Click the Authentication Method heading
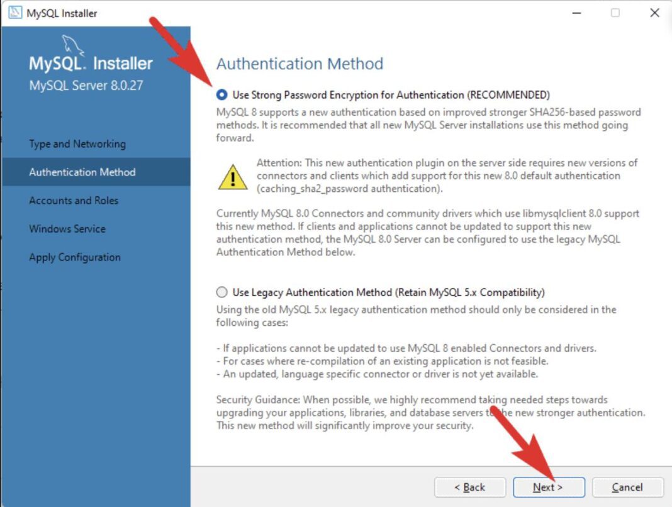672x507 pixels. point(300,64)
